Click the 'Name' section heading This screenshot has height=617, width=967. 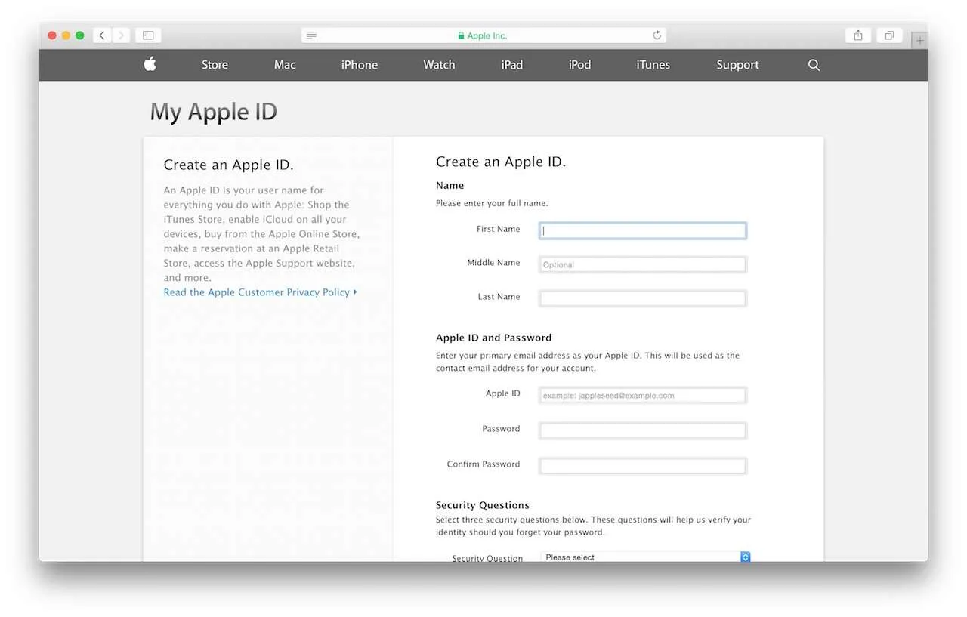click(450, 185)
